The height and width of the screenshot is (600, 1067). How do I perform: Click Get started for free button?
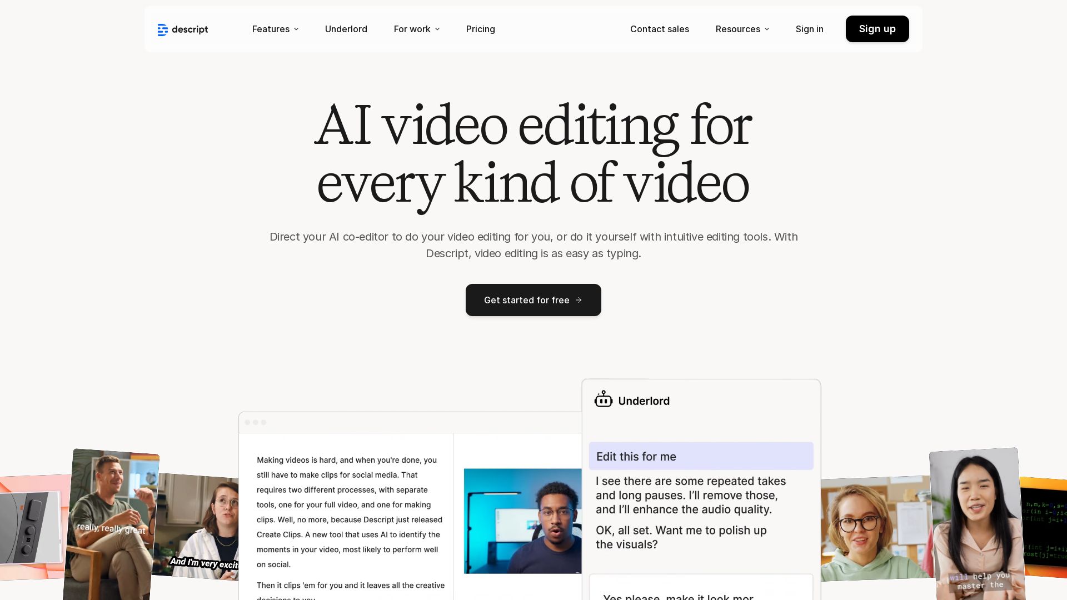533,300
